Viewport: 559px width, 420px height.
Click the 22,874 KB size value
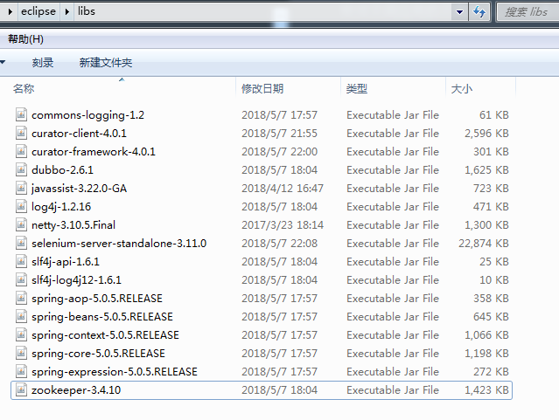[484, 244]
